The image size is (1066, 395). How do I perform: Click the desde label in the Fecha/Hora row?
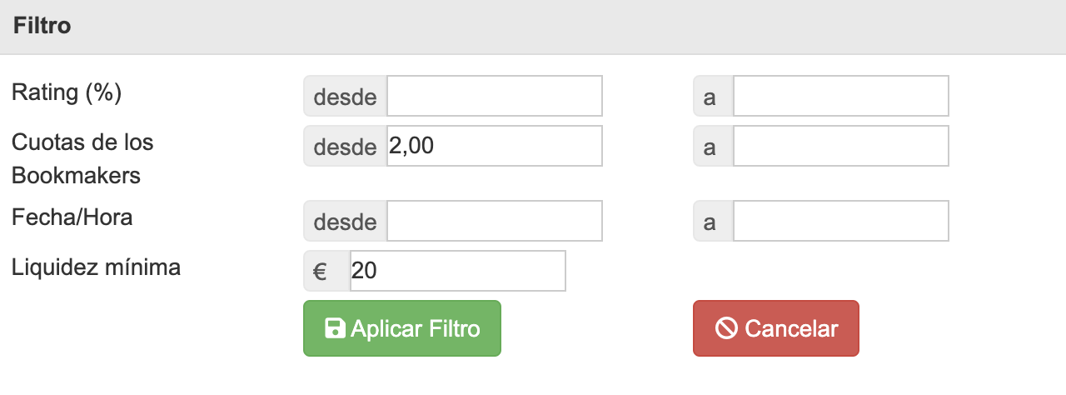pos(345,222)
